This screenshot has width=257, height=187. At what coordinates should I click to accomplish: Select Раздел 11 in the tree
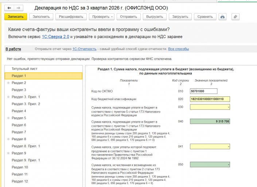click(20, 174)
